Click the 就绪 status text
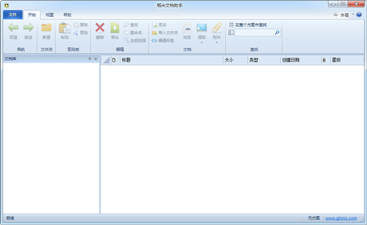Viewport: 367px width, 225px height. pos(10,218)
